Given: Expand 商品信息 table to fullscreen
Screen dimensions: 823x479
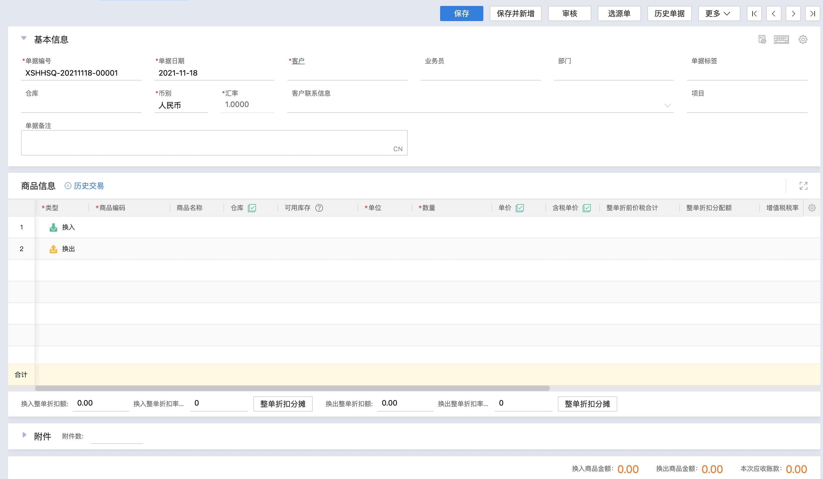Looking at the screenshot, I should [x=803, y=186].
